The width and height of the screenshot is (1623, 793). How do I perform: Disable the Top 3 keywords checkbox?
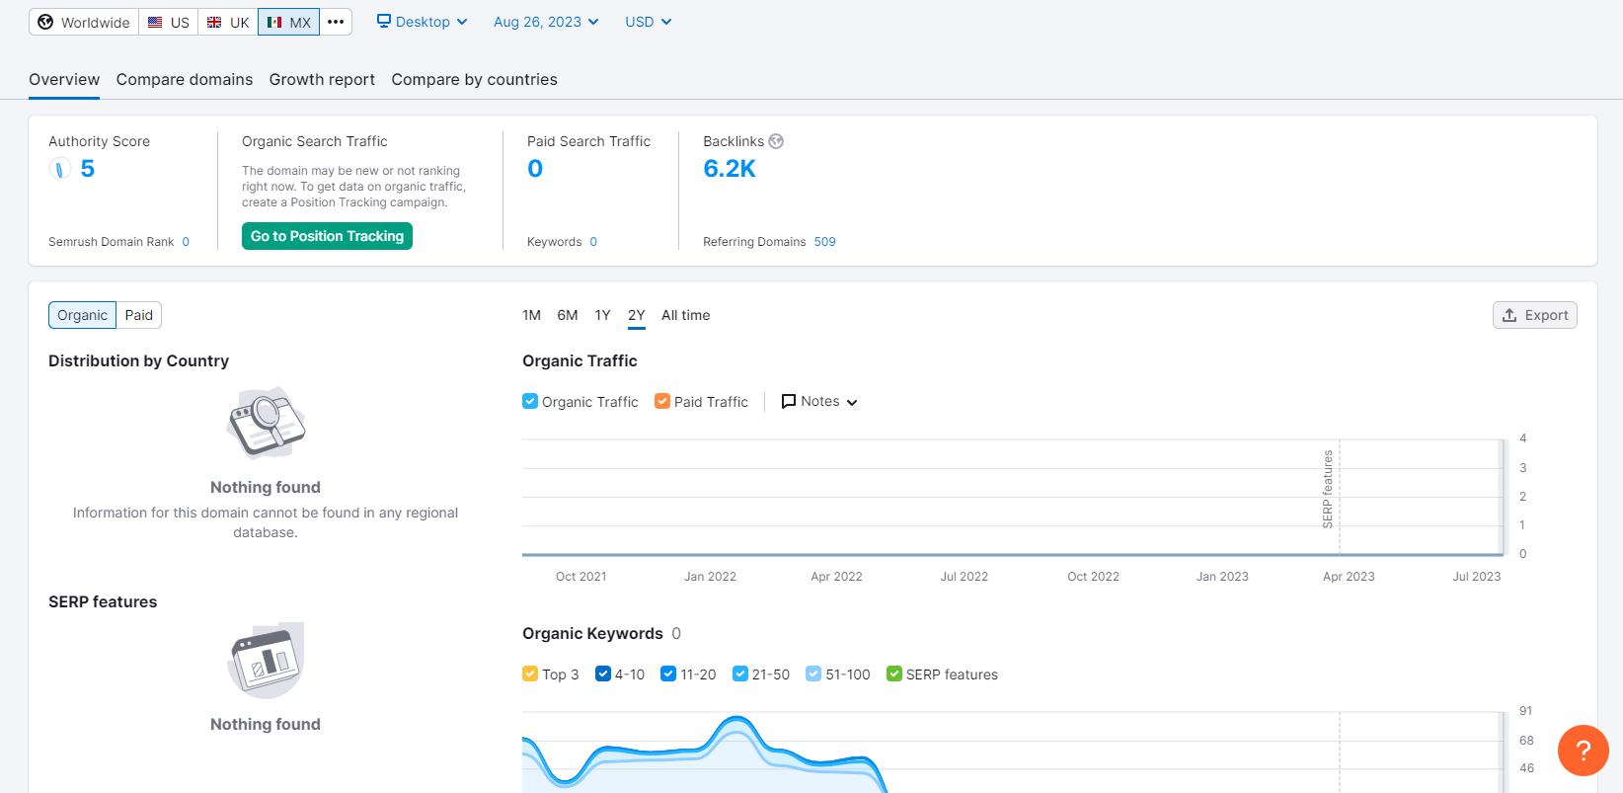point(530,674)
